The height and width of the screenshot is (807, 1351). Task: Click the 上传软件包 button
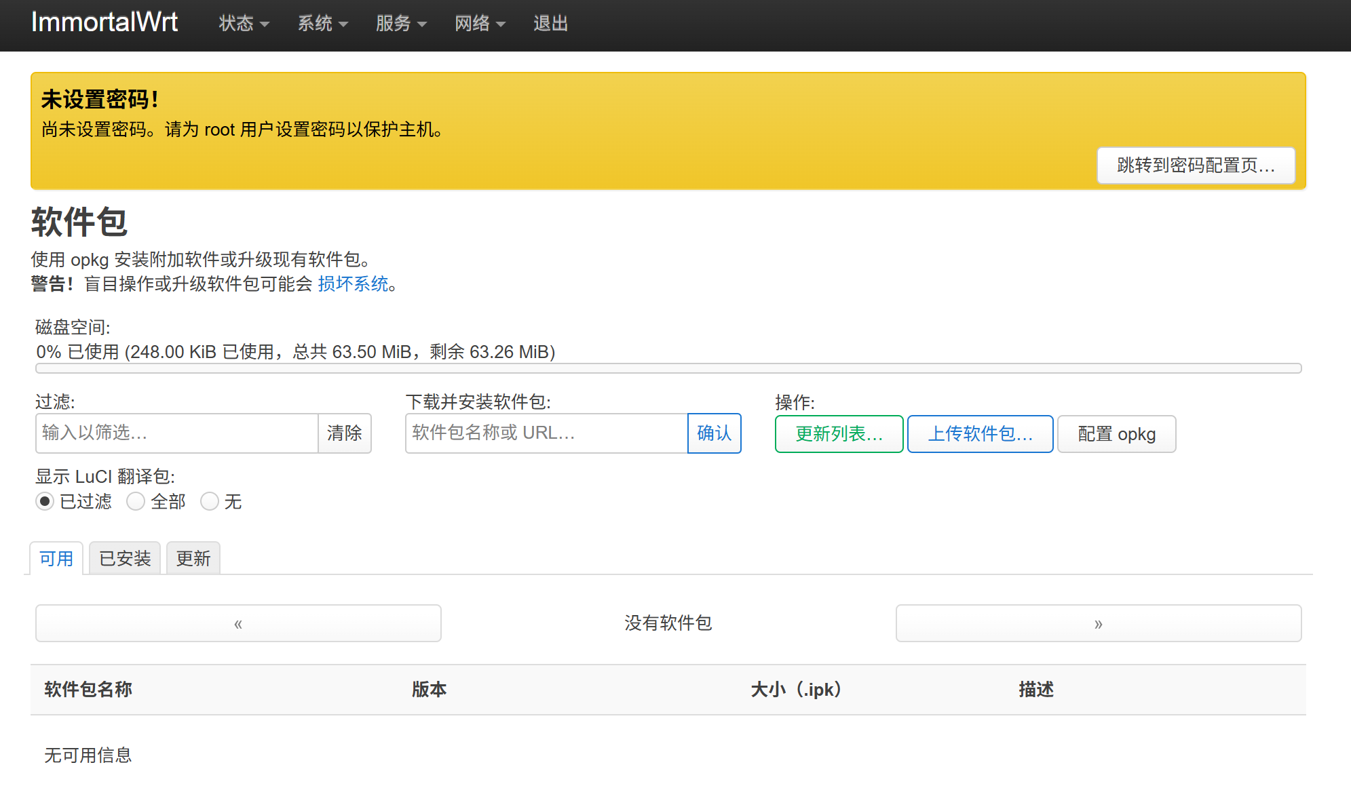coord(980,434)
